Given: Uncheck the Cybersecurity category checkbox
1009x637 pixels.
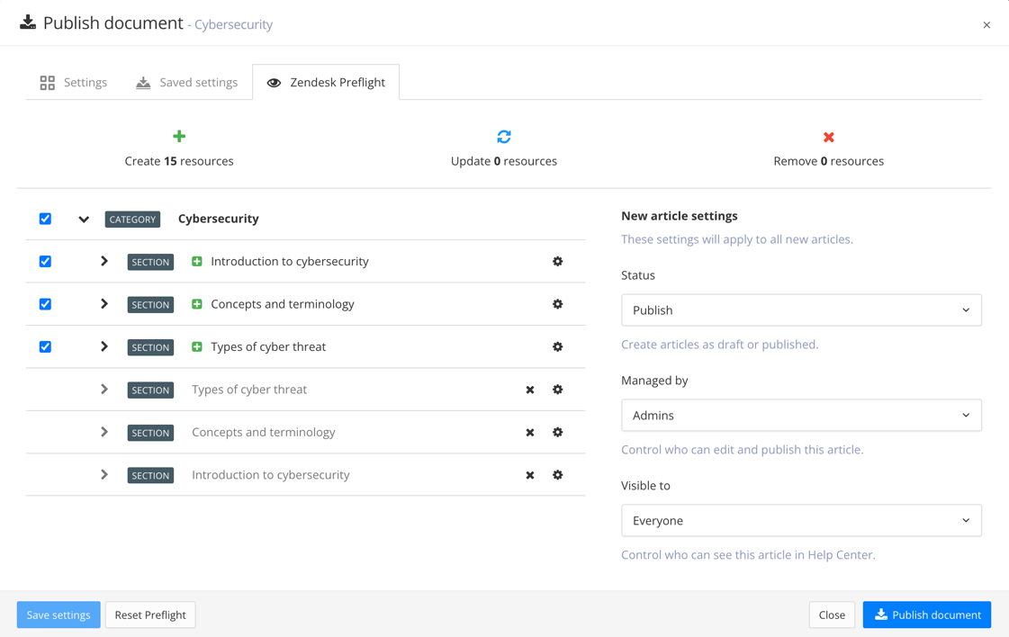Looking at the screenshot, I should pos(45,219).
